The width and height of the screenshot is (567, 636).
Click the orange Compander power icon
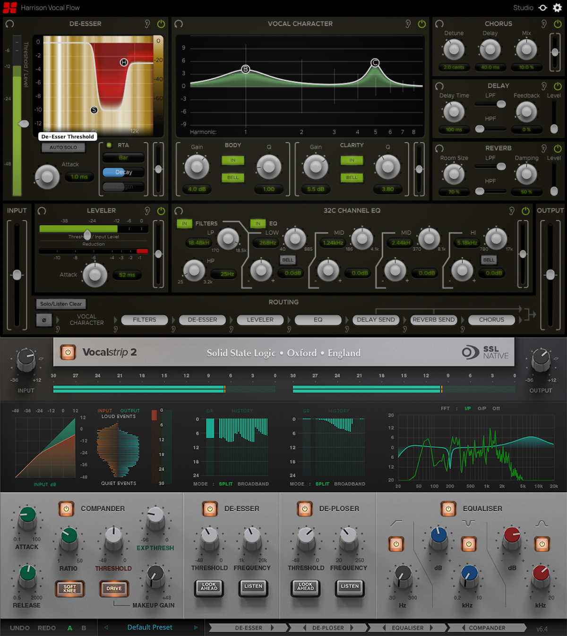66,509
